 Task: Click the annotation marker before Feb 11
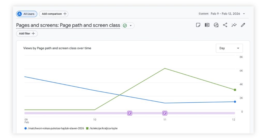(130, 113)
